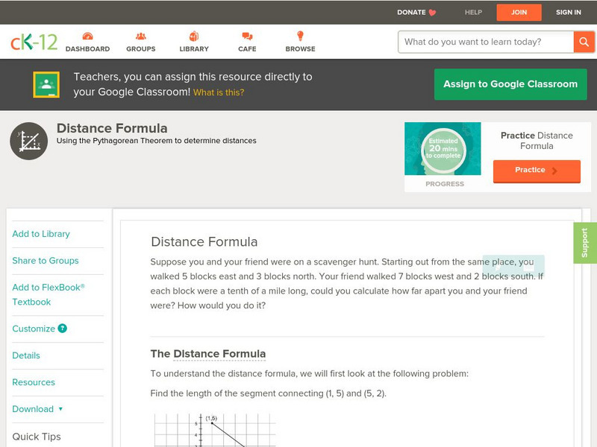Click the SIGN IN link
The width and height of the screenshot is (597, 447).
tap(569, 12)
